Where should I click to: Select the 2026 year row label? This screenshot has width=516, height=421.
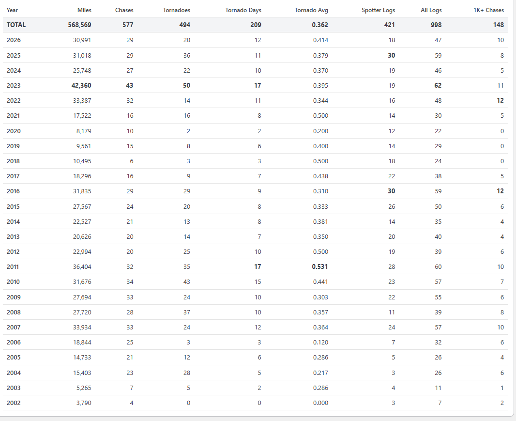tap(14, 40)
